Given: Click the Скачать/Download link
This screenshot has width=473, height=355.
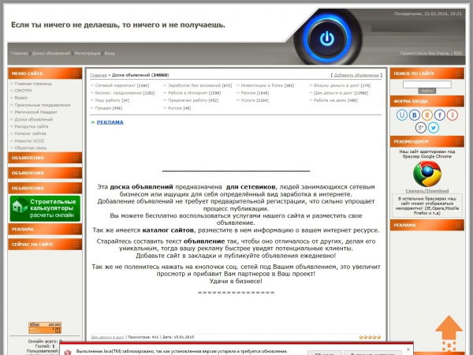Looking at the screenshot, I should [426, 191].
